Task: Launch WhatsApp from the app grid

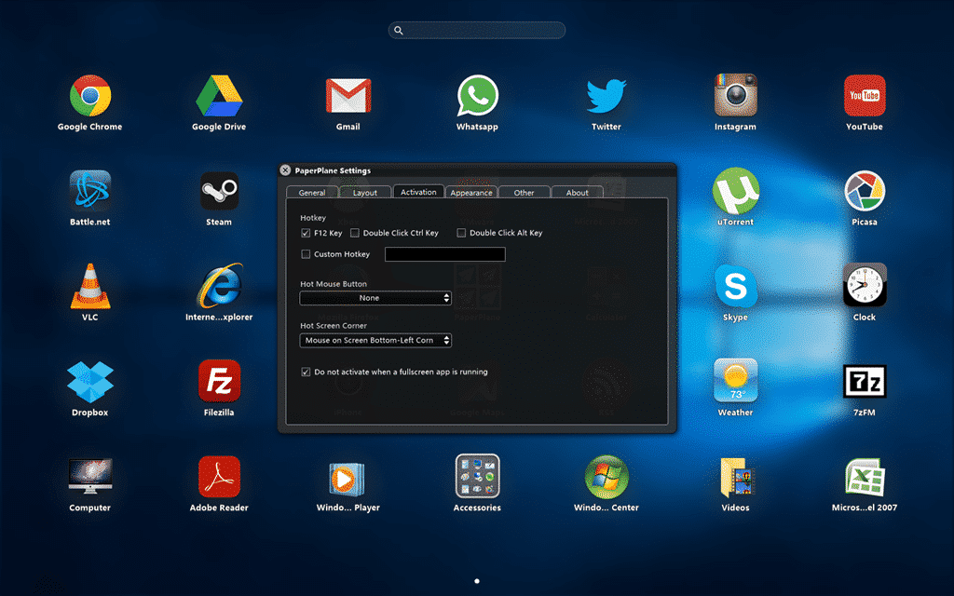Action: point(477,96)
